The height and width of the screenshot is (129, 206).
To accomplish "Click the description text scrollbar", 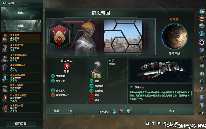I will coord(191,93).
